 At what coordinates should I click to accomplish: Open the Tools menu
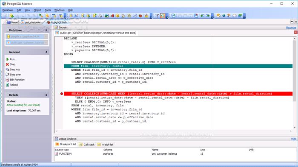(x=48, y=10)
